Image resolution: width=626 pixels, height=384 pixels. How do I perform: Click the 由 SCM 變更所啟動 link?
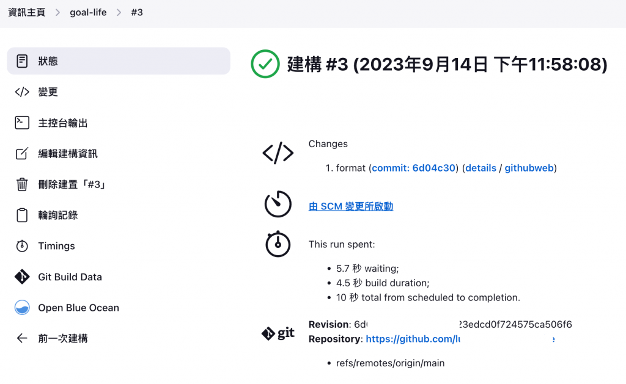click(350, 206)
